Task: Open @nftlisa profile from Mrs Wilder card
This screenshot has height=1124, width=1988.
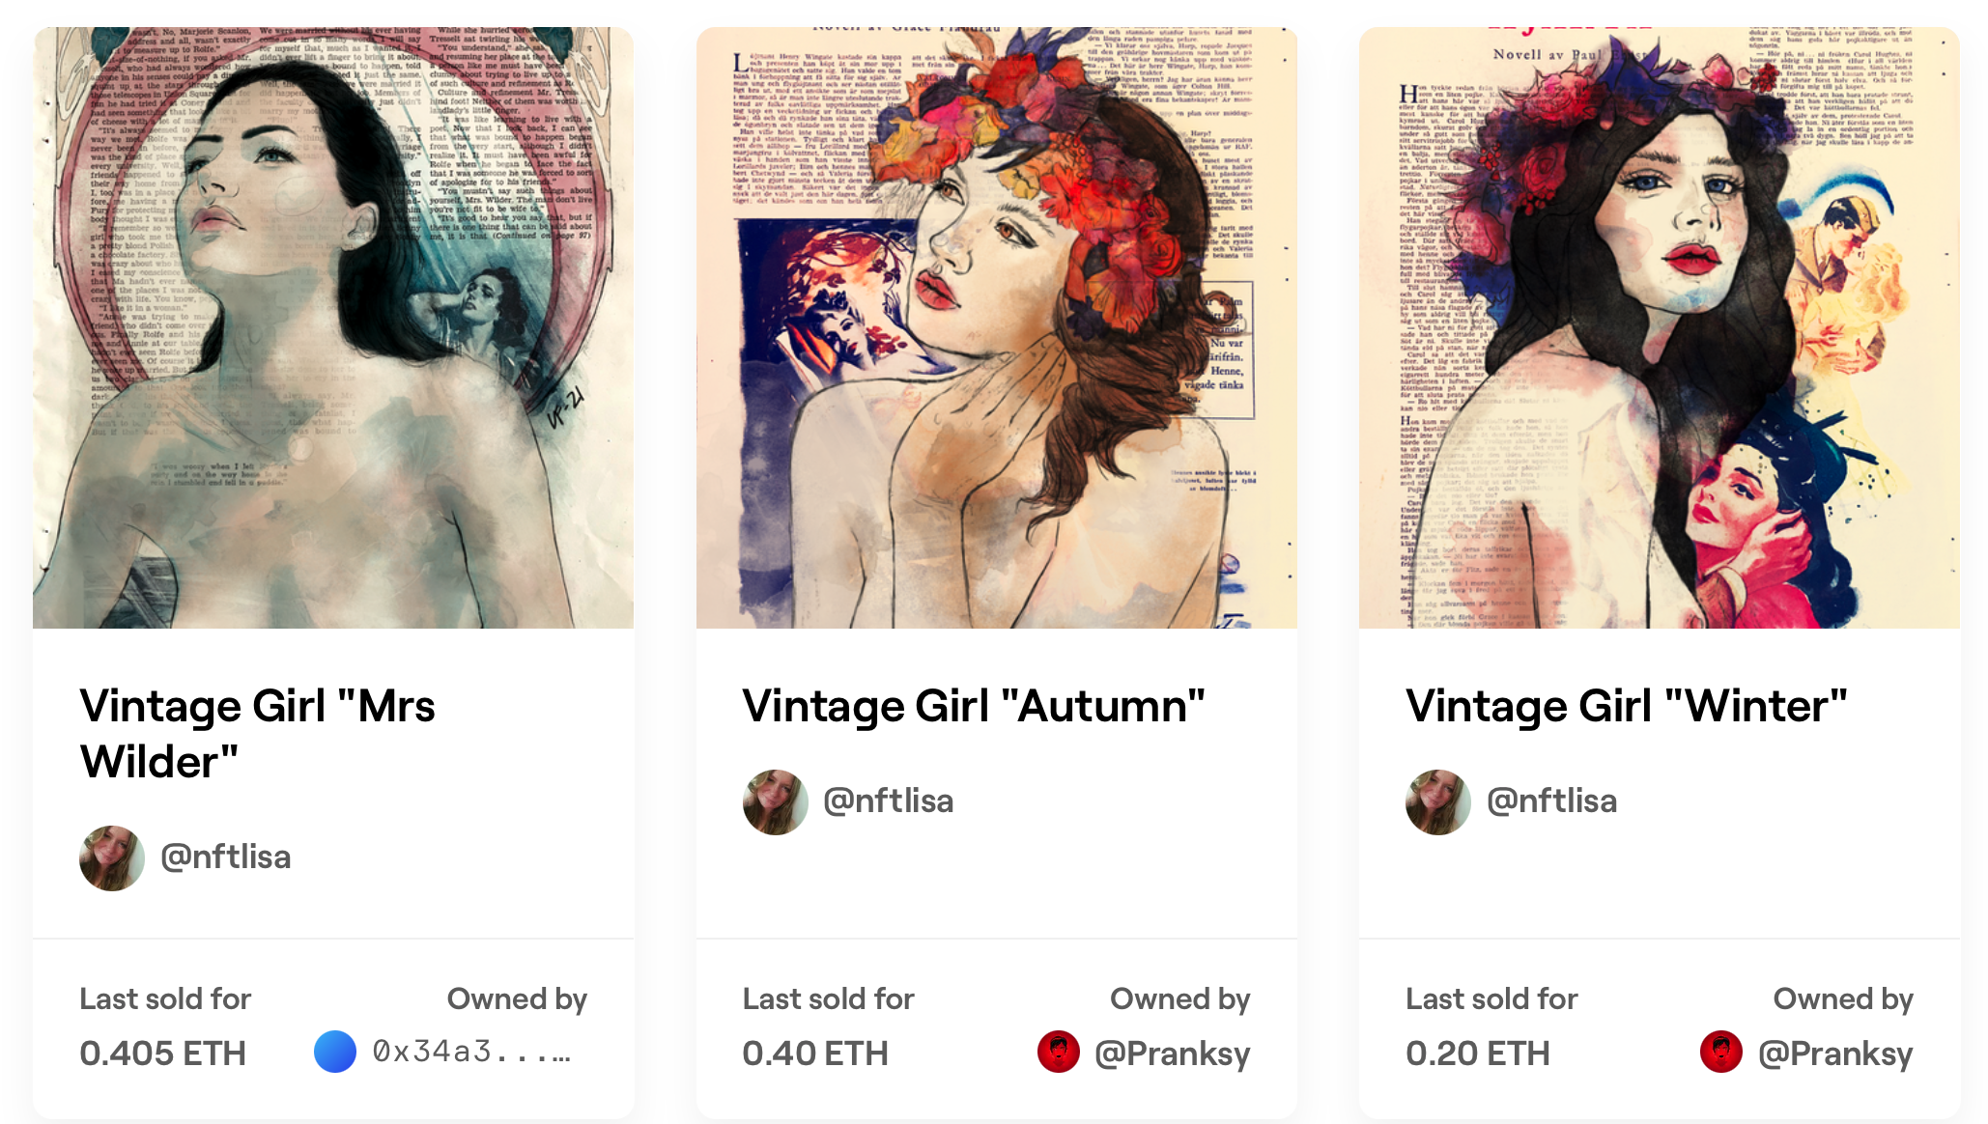Action: (225, 857)
